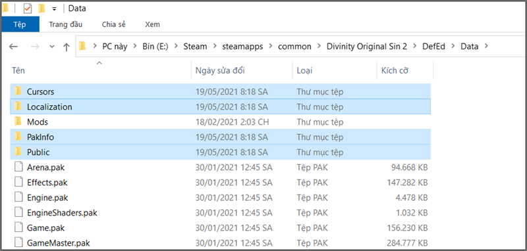Click DefEd in the address path
This screenshot has height=251, width=527.
433,46
